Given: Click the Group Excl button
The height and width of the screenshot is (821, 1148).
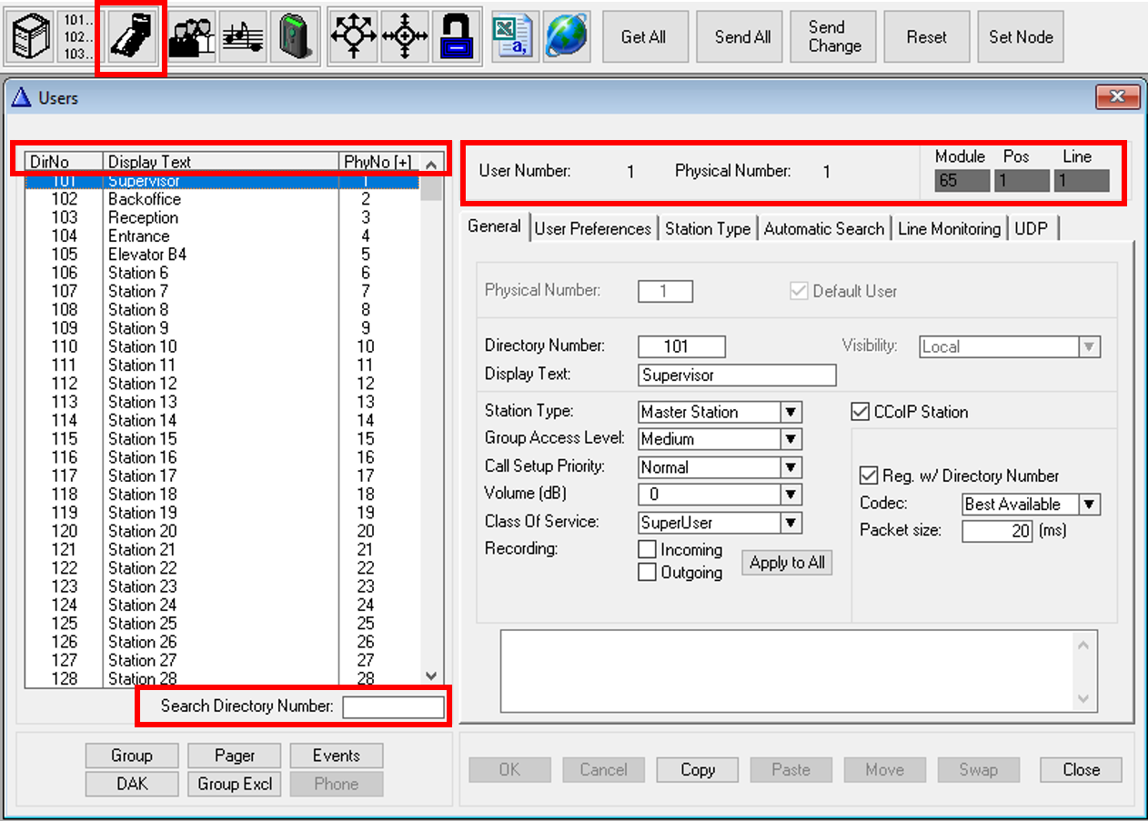Looking at the screenshot, I should tap(235, 784).
